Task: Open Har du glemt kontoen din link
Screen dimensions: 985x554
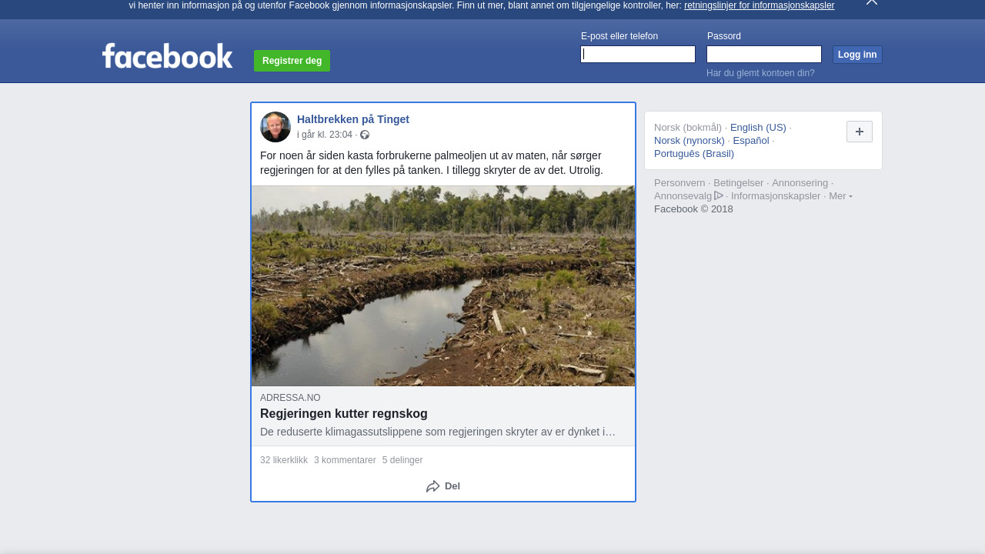Action: 760,73
